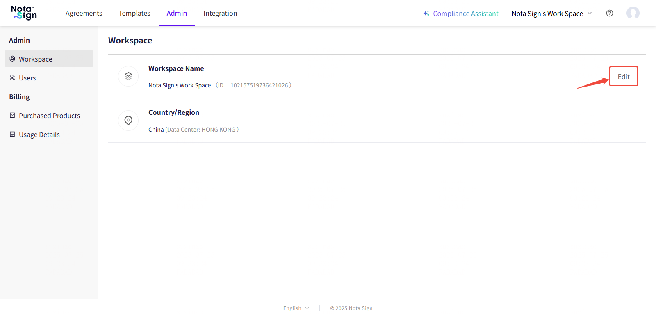Select the Admin tab
The width and height of the screenshot is (656, 317).
coord(177,13)
